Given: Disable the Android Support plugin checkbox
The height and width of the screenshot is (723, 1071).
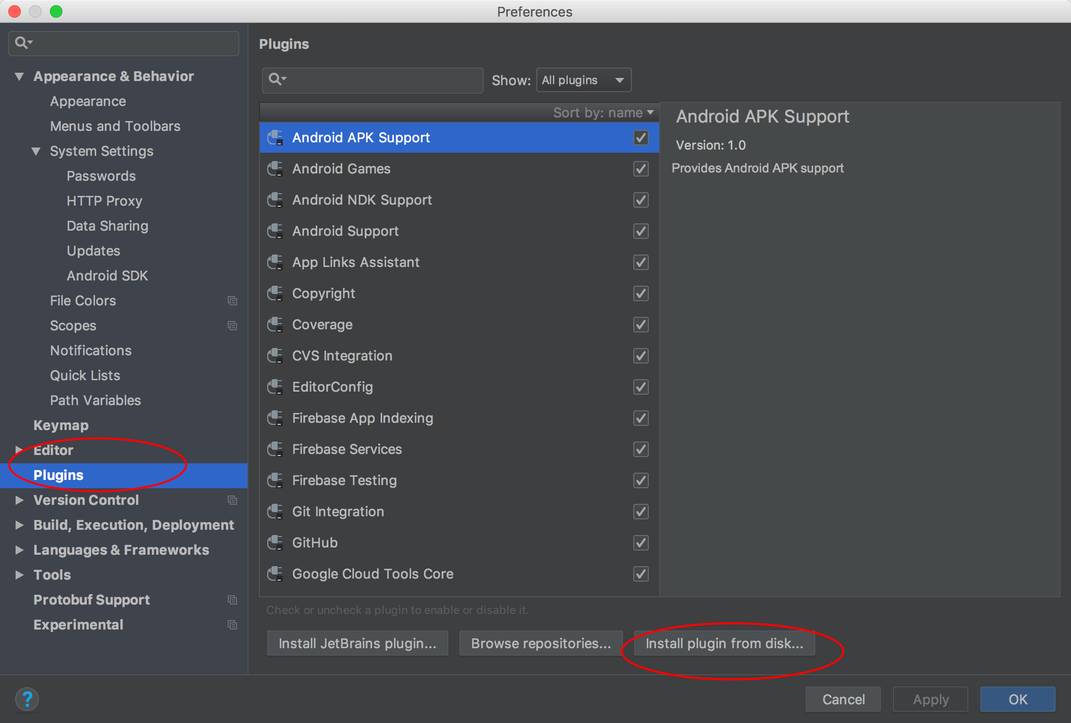Looking at the screenshot, I should (x=641, y=231).
